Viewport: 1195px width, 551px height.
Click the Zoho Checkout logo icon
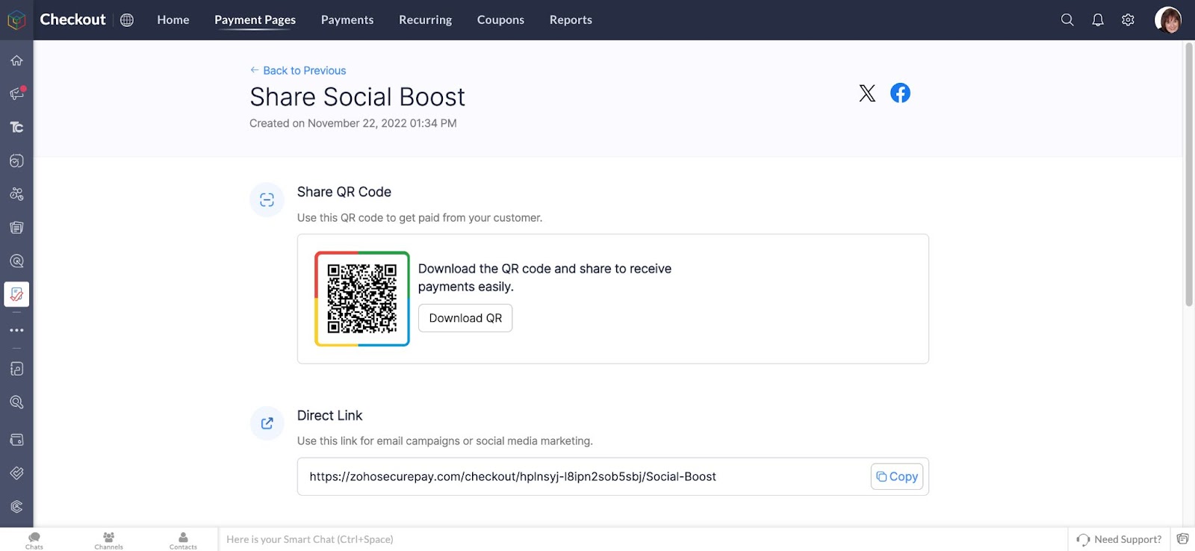[16, 20]
